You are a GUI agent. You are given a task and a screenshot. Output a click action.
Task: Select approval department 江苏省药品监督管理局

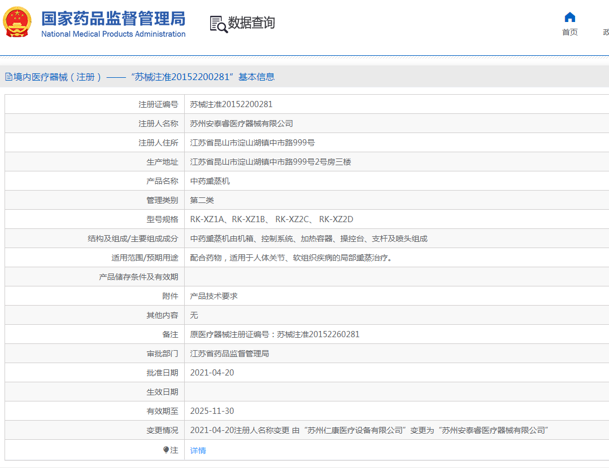pyautogui.click(x=229, y=354)
